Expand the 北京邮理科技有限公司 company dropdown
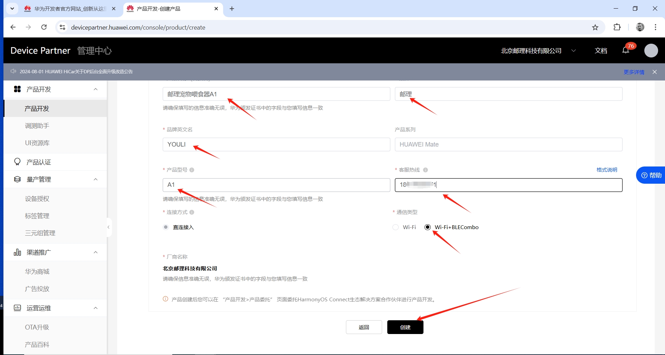665x355 pixels. [573, 51]
